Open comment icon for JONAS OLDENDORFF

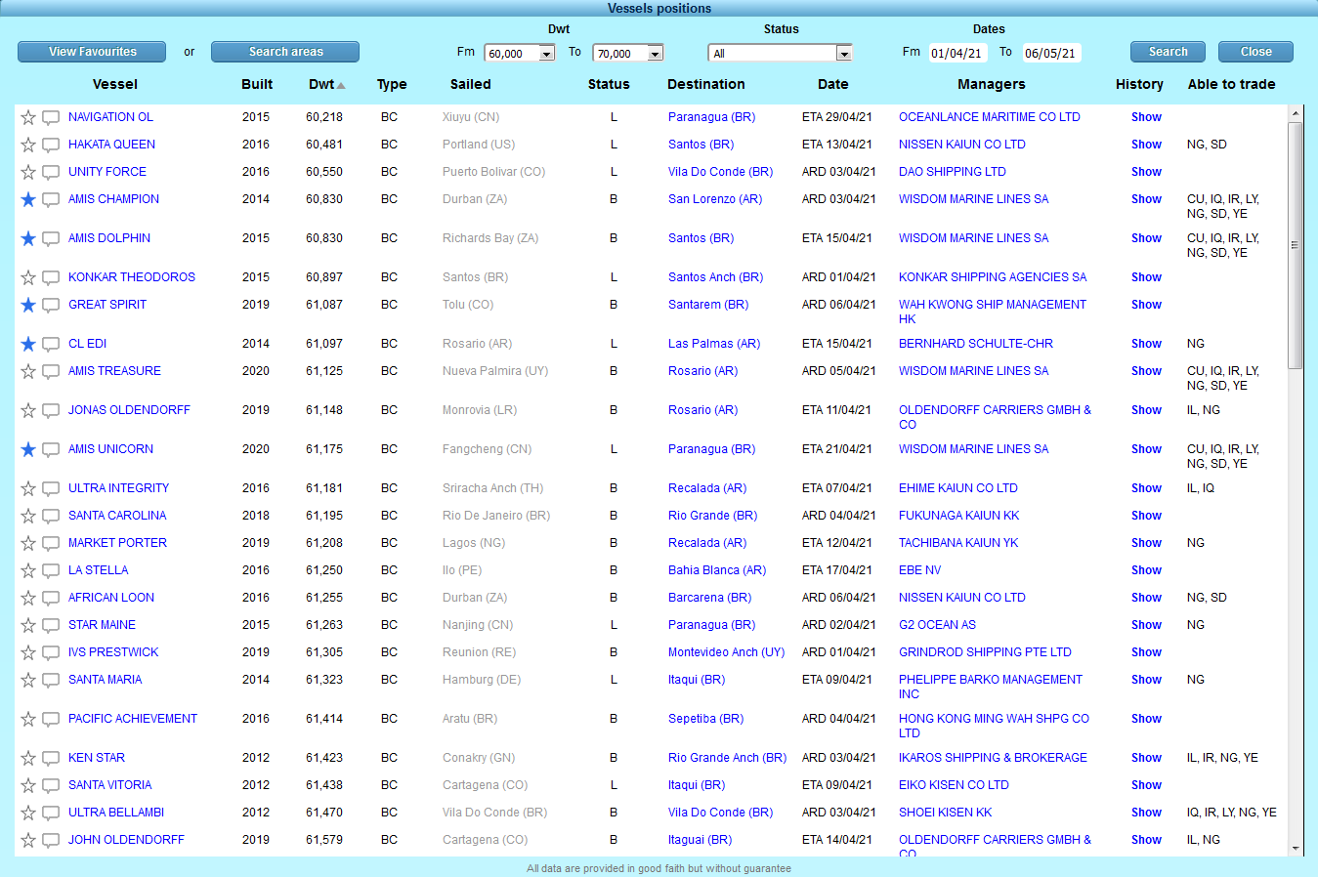click(x=51, y=411)
